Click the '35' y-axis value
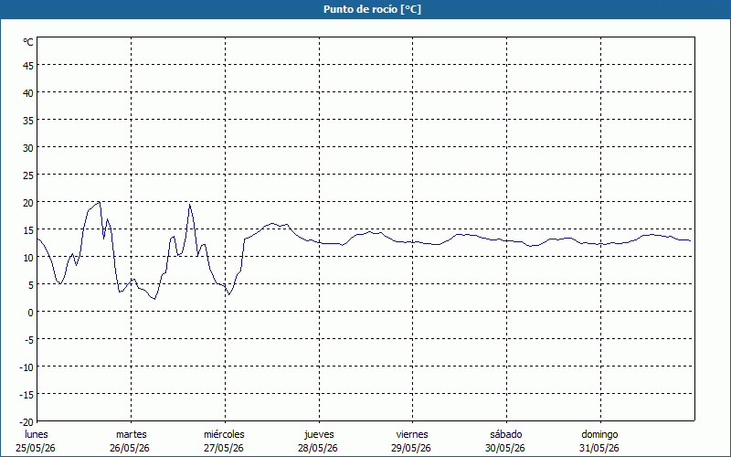The width and height of the screenshot is (731, 457). click(28, 121)
